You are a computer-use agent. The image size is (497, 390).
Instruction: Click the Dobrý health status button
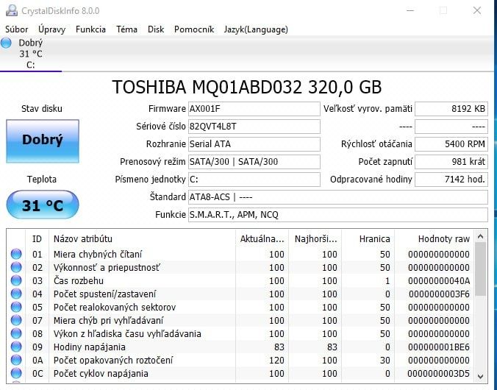[43, 141]
